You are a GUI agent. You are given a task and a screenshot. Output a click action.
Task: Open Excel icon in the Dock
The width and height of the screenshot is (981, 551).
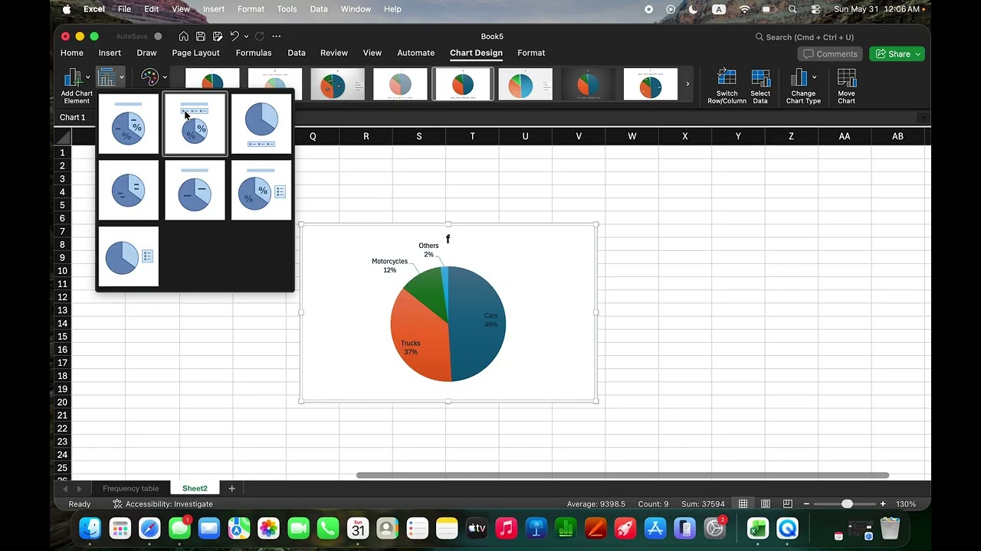tap(757, 528)
